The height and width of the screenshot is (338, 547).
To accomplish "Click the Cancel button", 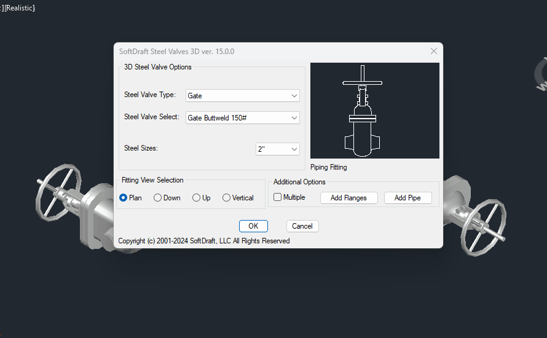I will coord(302,226).
